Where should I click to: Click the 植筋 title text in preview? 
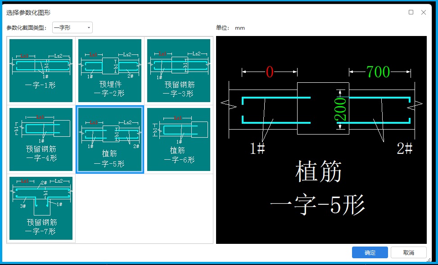(318, 171)
